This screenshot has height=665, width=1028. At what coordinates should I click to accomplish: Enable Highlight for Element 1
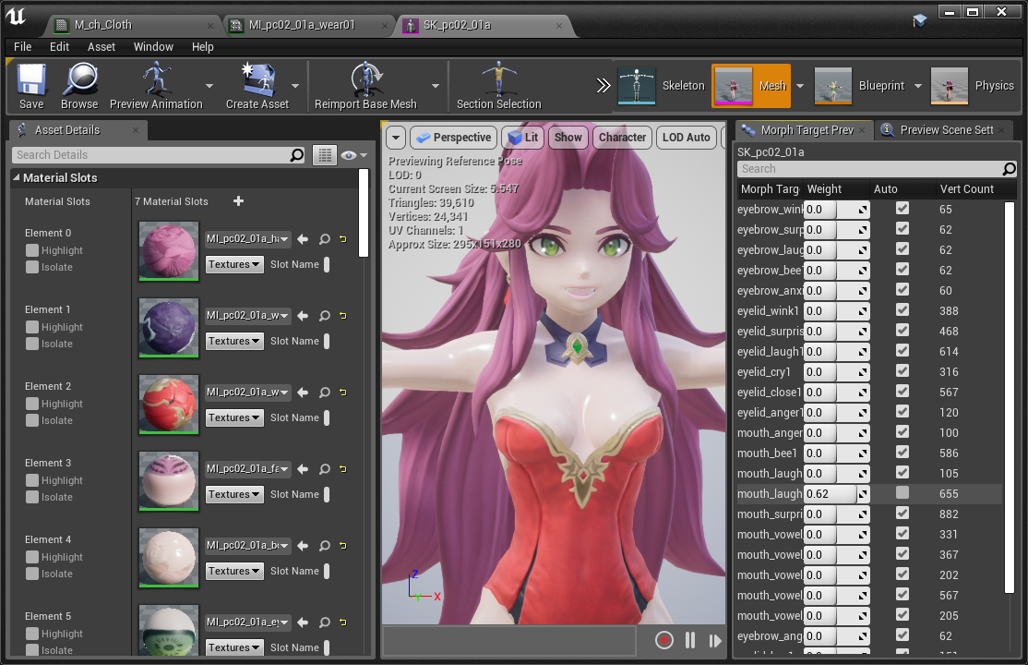(32, 327)
